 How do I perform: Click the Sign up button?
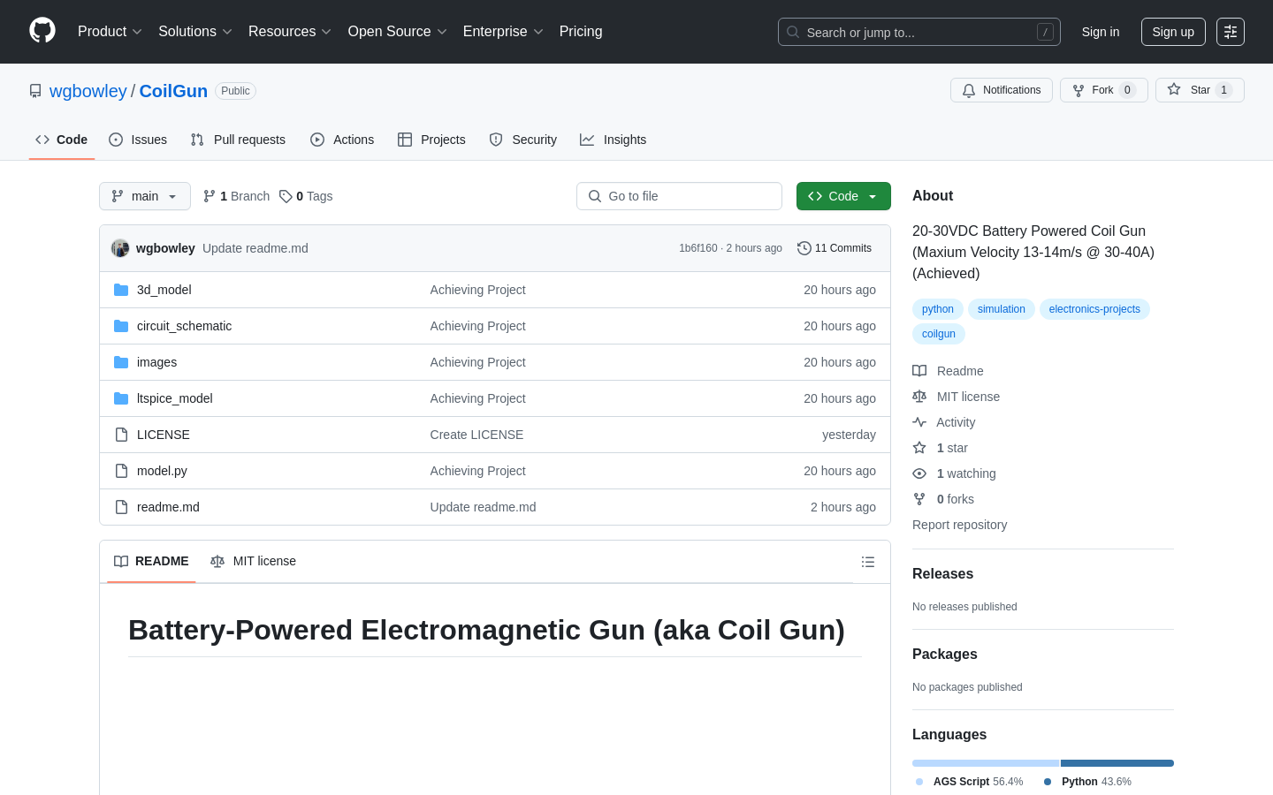(x=1173, y=32)
